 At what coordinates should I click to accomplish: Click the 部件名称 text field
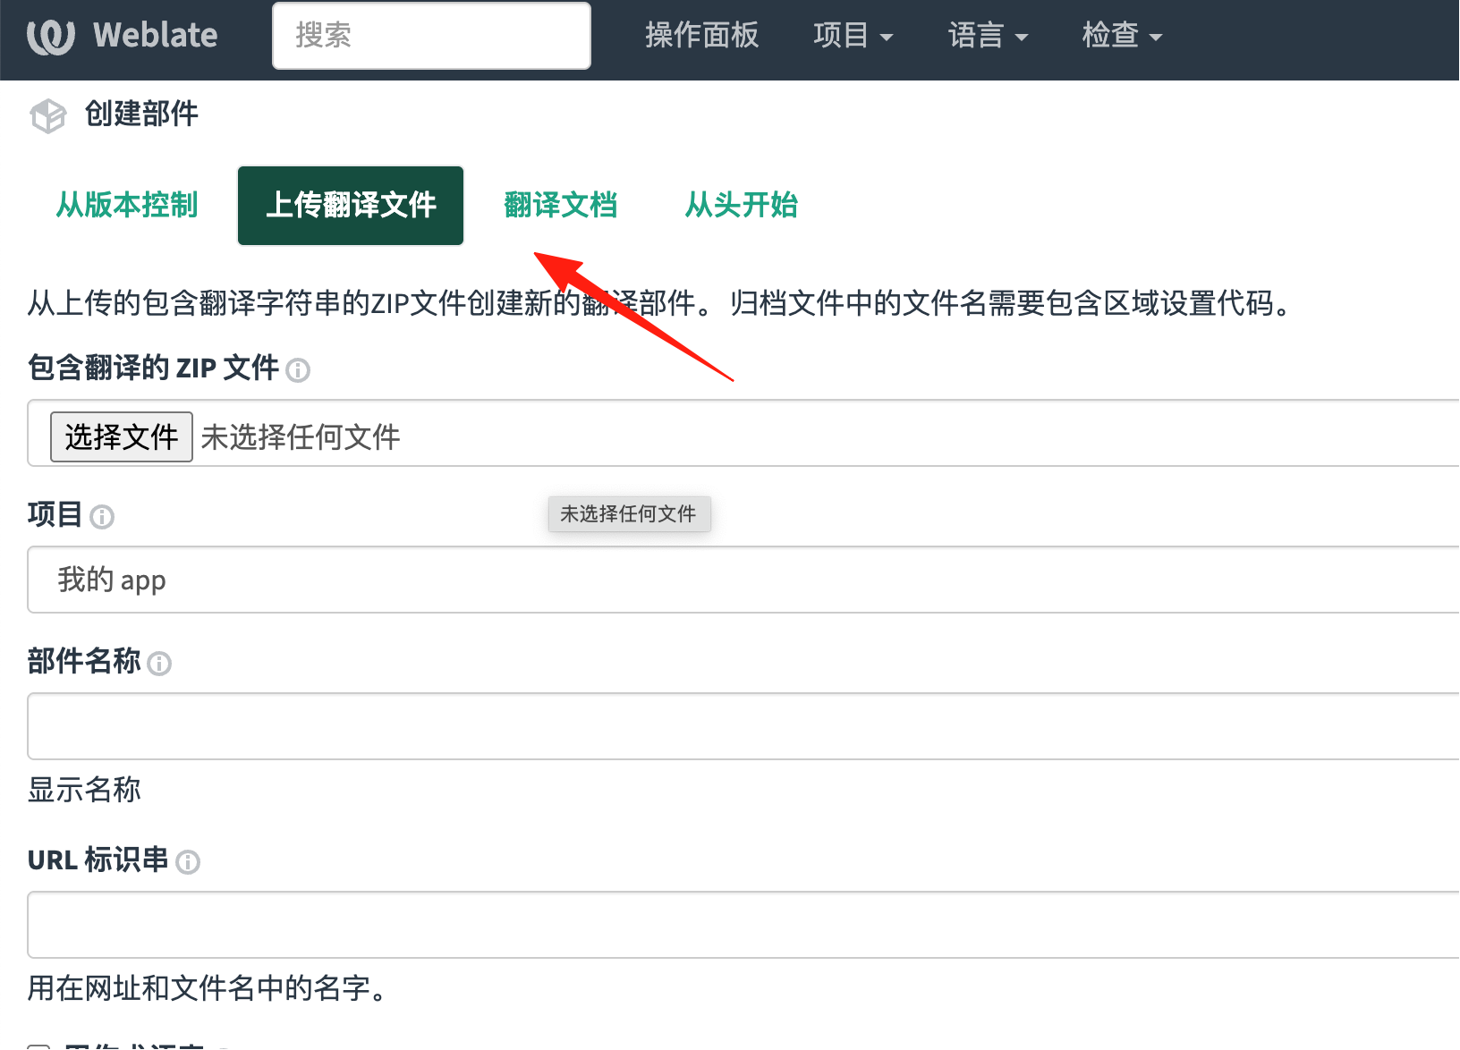coord(743,726)
